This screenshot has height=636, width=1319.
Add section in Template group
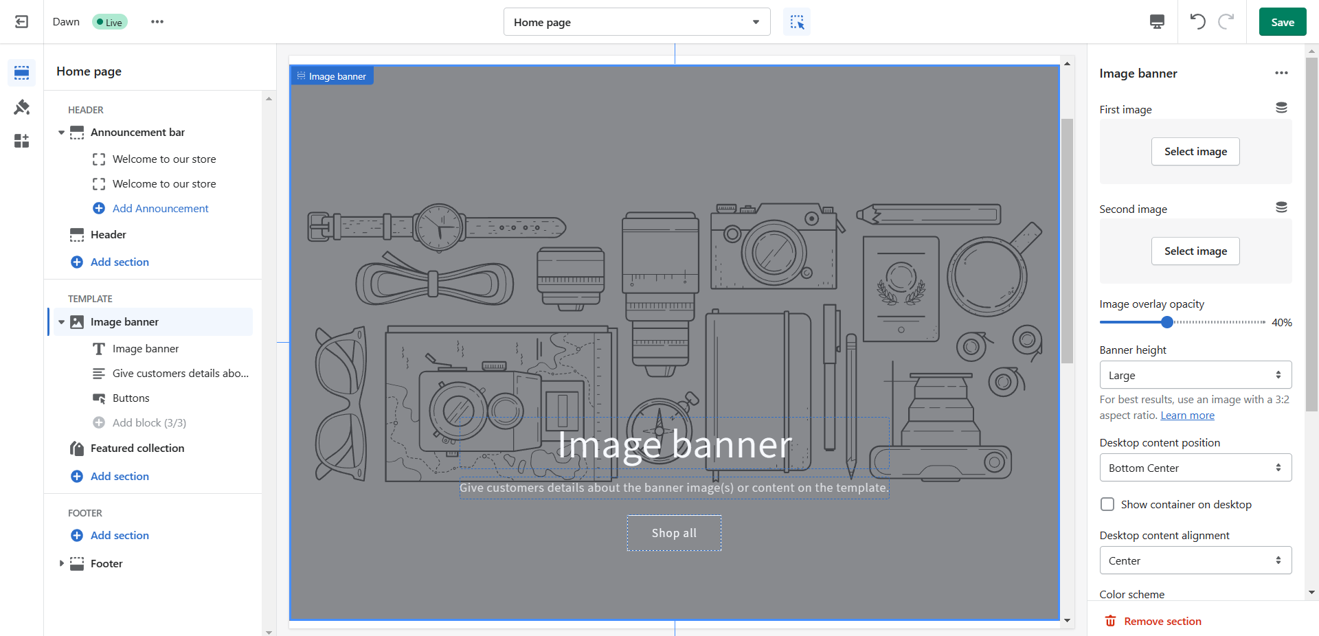point(120,476)
